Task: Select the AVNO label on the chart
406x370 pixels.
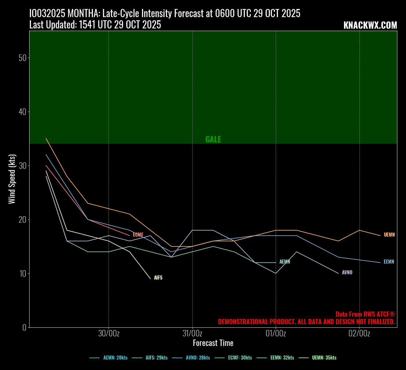Action: (347, 273)
